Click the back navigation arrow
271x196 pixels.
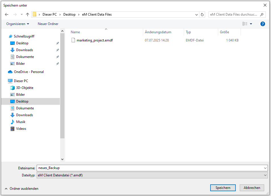pos(7,14)
